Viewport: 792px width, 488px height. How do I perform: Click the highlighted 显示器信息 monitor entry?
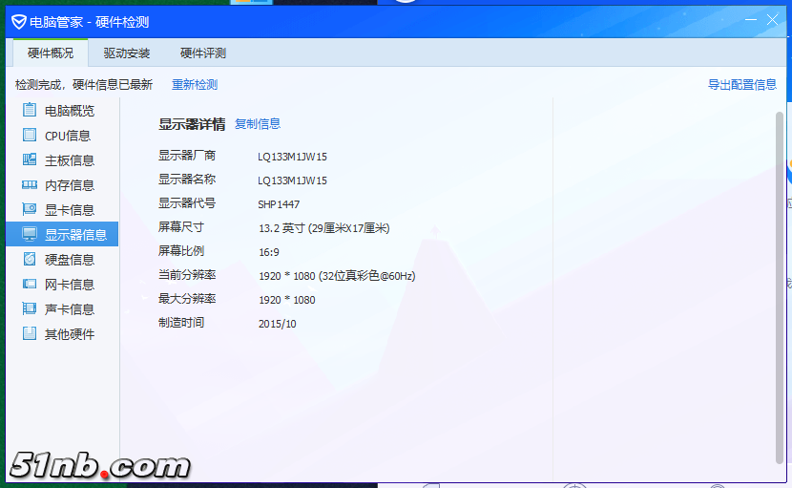pos(69,235)
